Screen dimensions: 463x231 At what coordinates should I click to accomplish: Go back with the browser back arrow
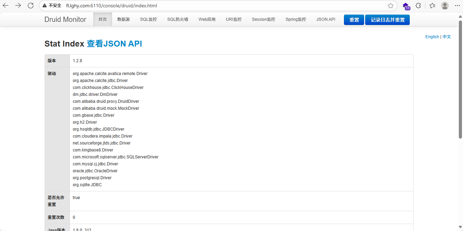pos(6,6)
